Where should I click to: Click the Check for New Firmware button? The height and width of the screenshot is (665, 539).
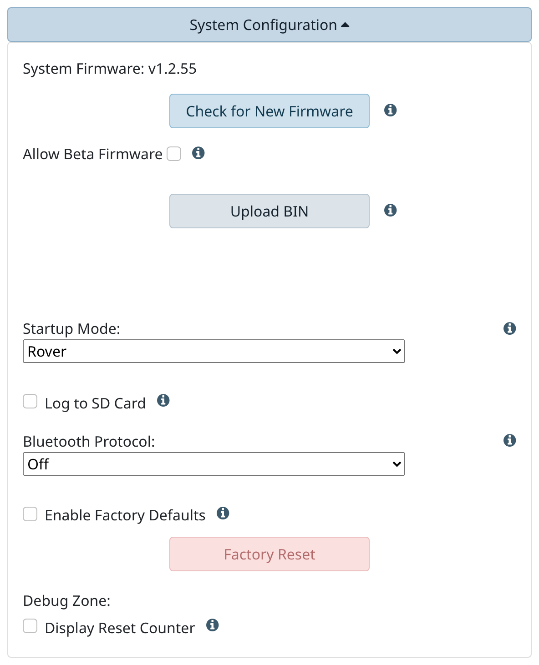(x=269, y=111)
